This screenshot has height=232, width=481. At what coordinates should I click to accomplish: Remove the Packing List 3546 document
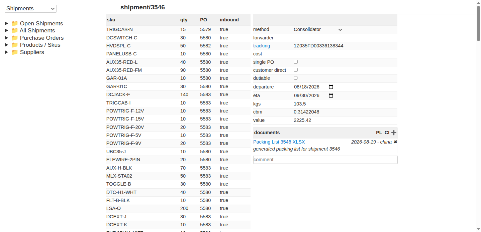pos(395,142)
